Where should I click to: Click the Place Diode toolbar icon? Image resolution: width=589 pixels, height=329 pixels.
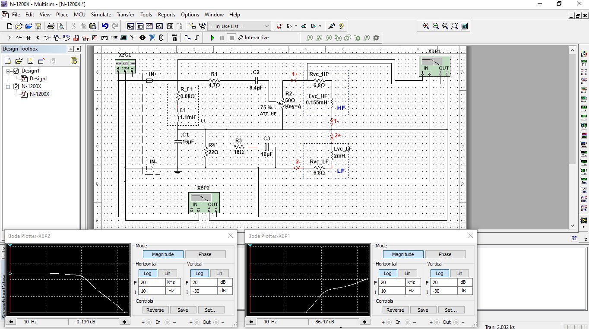tap(28, 38)
